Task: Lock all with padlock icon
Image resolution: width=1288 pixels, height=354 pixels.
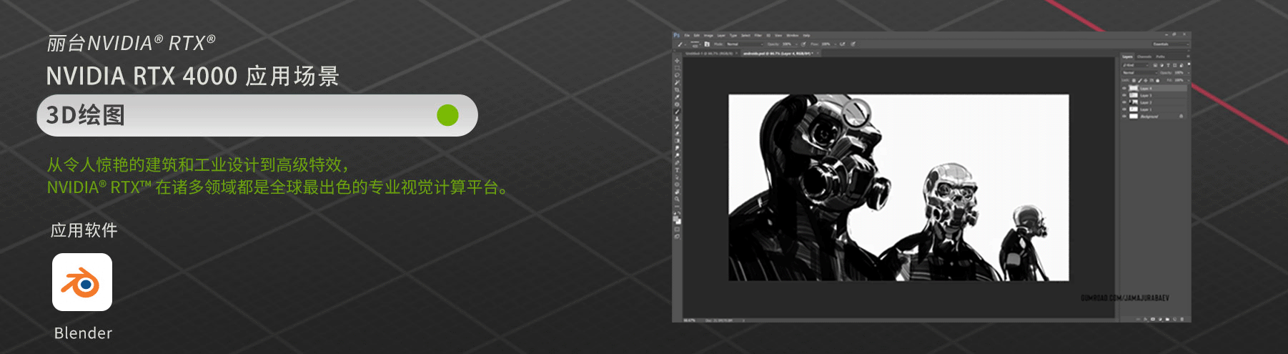Action: (1157, 80)
